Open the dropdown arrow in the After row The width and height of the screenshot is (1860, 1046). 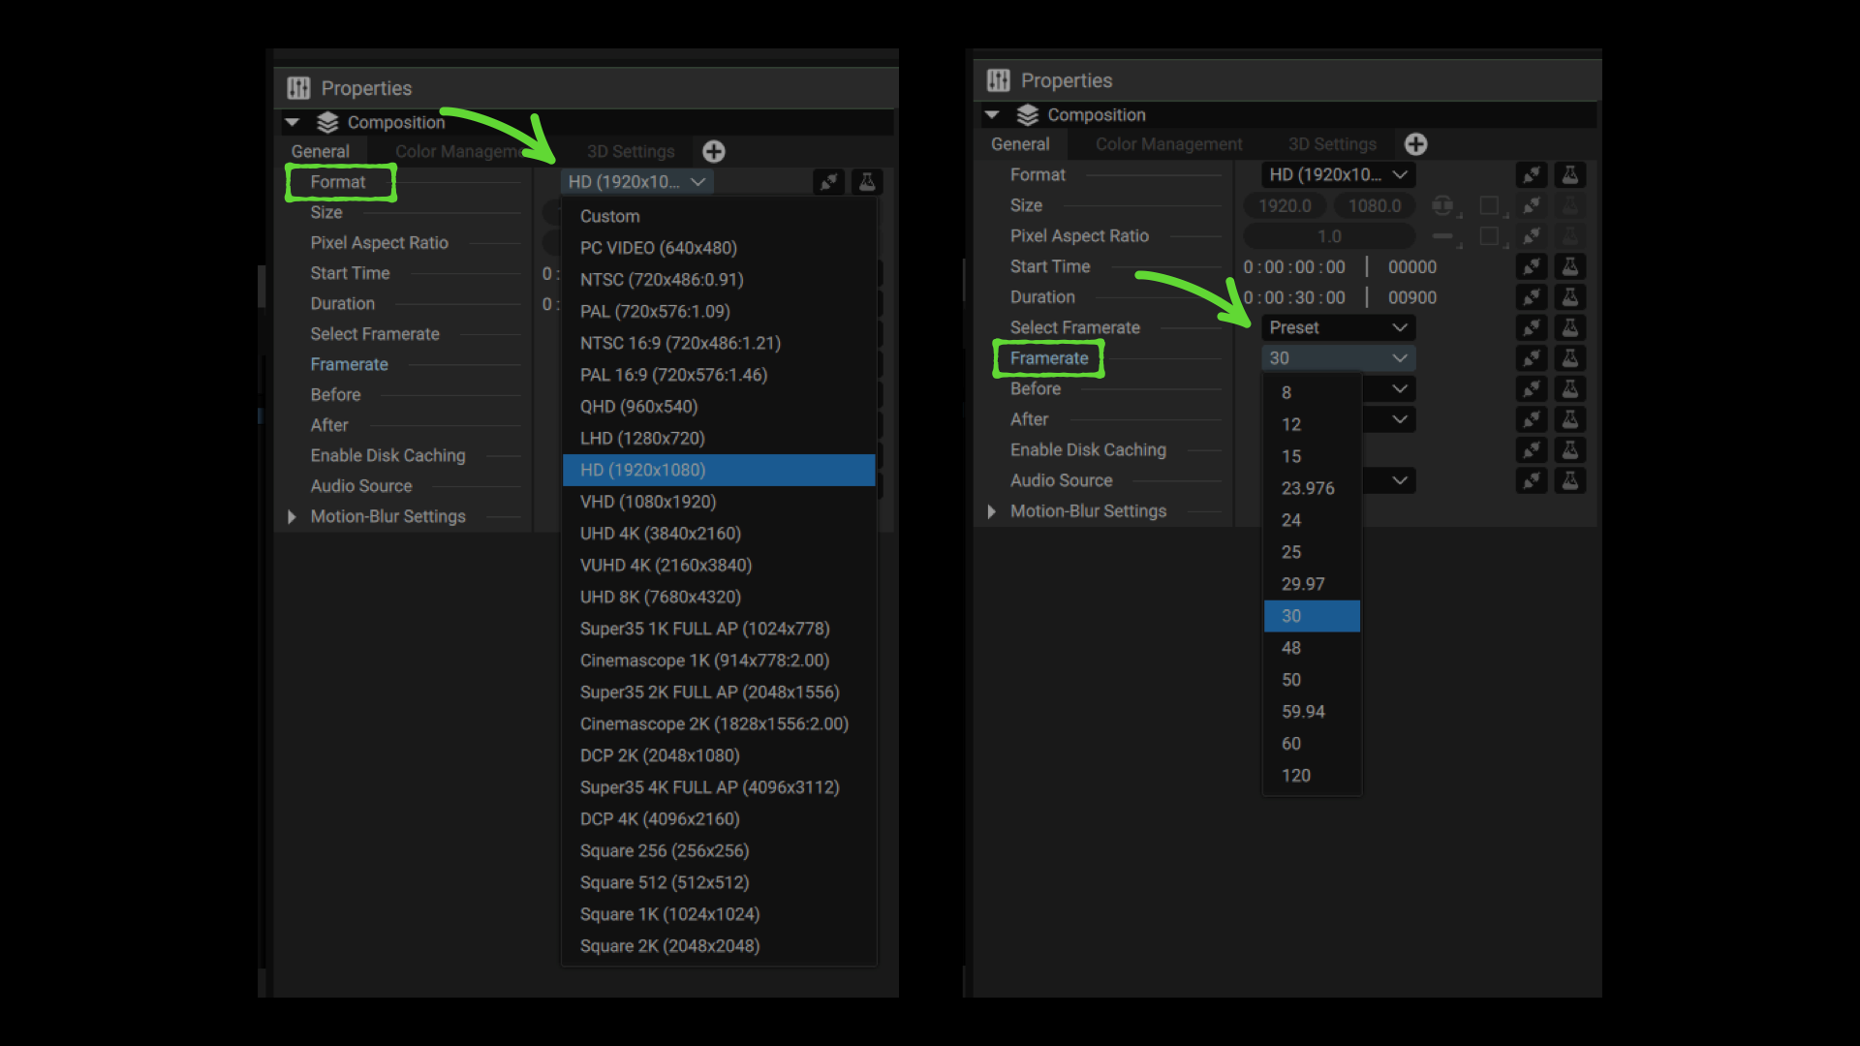pos(1400,419)
